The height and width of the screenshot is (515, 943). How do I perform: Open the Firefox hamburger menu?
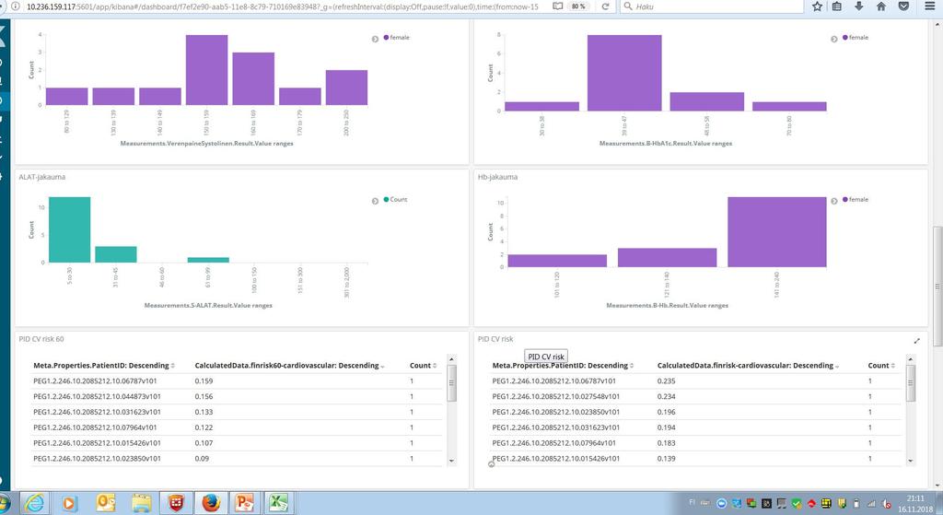click(929, 6)
